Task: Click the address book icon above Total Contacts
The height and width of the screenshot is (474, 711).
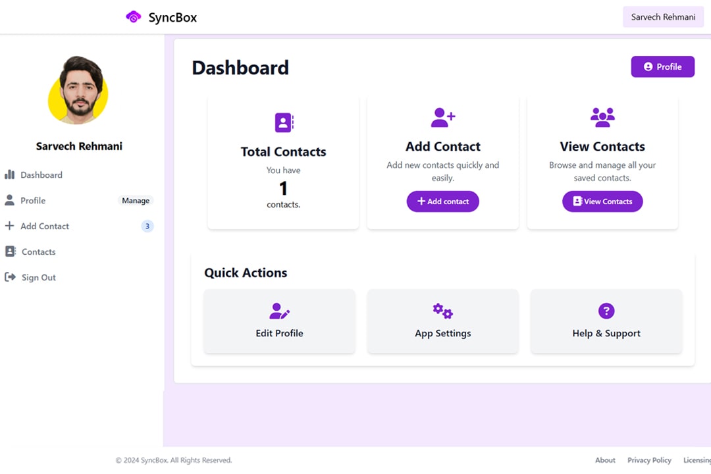Action: (x=283, y=122)
